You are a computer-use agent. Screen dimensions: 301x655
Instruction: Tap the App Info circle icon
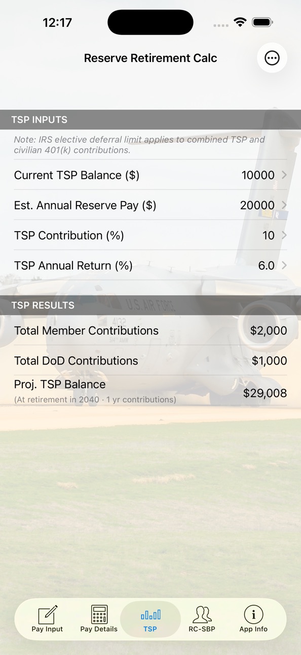[x=253, y=614]
